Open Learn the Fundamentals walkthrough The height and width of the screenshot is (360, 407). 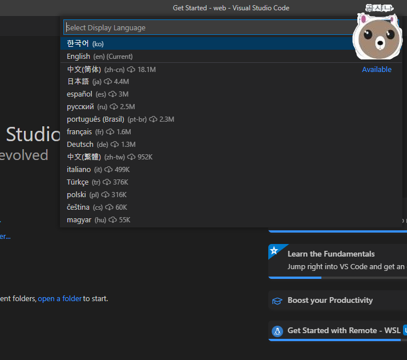[x=337, y=261]
